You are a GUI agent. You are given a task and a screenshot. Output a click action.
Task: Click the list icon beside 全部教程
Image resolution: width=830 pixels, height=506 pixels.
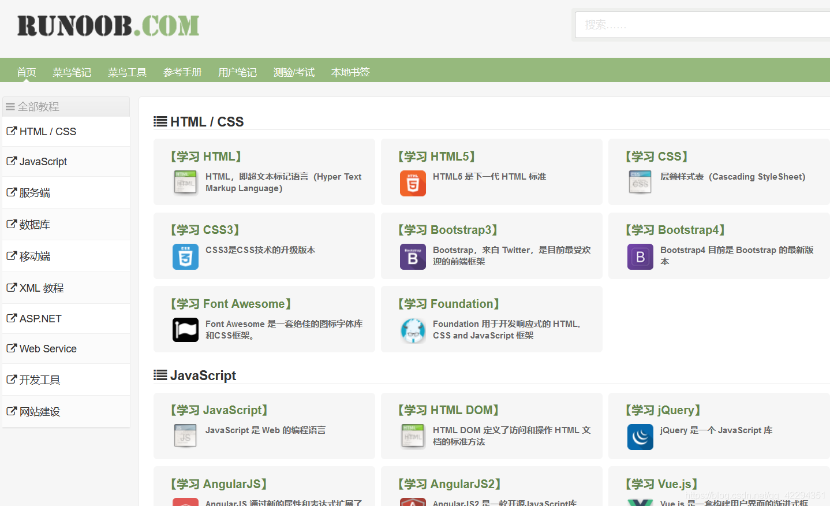coord(10,107)
